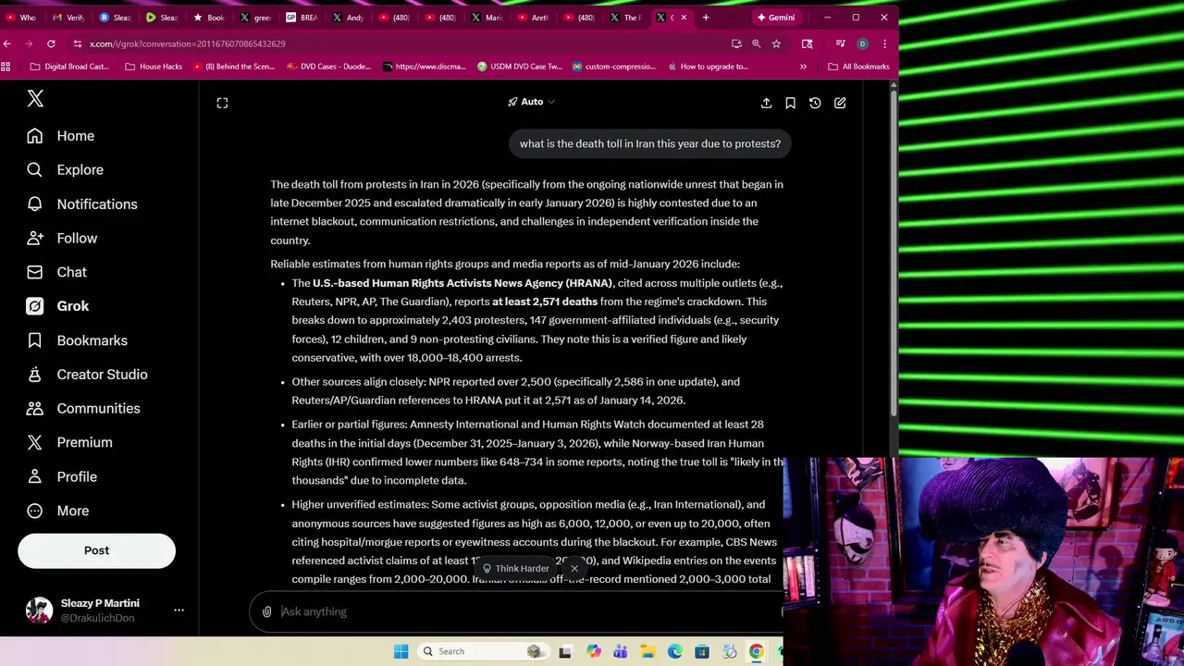
Task: Open More options in sidebar
Action: pos(57,511)
